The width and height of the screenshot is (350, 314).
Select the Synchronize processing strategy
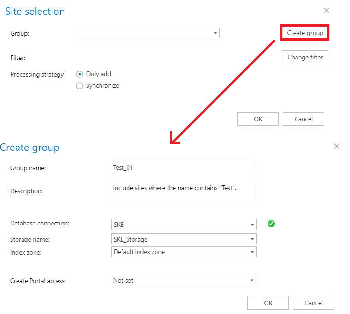[80, 86]
